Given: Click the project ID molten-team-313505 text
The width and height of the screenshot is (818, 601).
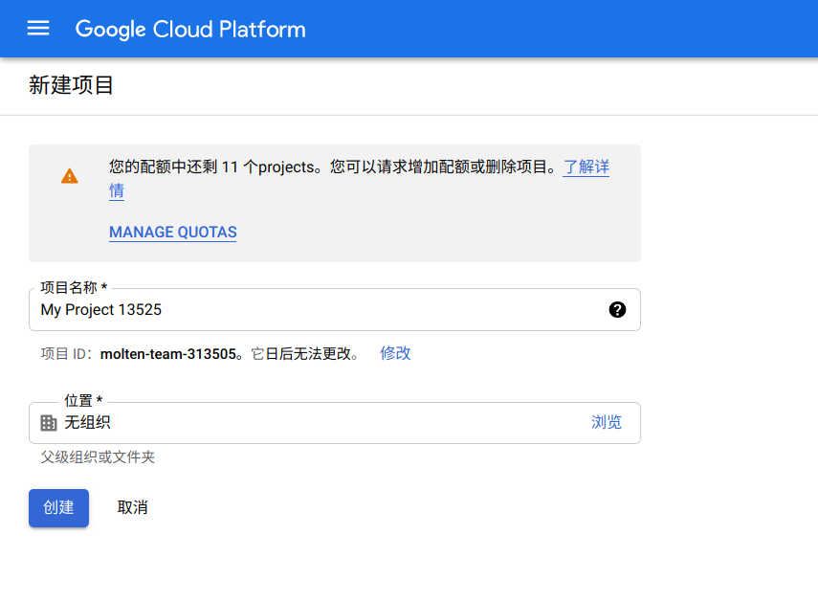Looking at the screenshot, I should click(167, 354).
